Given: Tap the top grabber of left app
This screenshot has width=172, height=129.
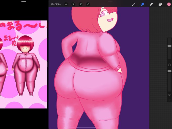Looking at the screenshot, I should tap(24, 2).
